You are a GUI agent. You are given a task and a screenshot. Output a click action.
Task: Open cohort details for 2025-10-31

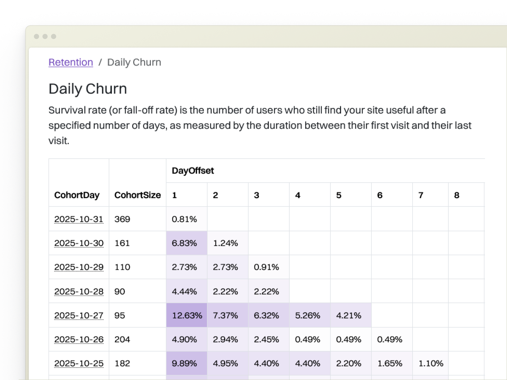coord(79,219)
